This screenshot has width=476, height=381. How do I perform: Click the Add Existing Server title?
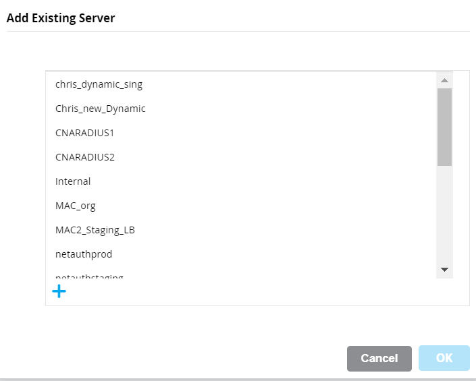click(61, 18)
